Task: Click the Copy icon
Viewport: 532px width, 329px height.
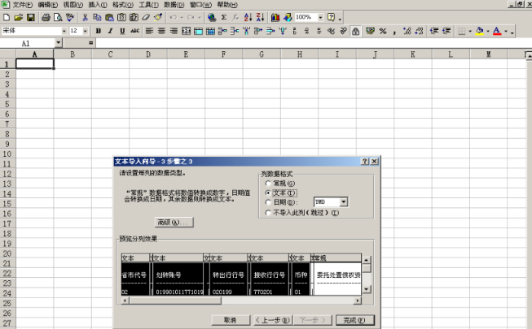Action: tap(97, 17)
